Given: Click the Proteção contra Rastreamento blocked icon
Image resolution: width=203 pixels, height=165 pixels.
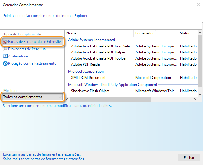Looking at the screenshot, I should (5, 63).
